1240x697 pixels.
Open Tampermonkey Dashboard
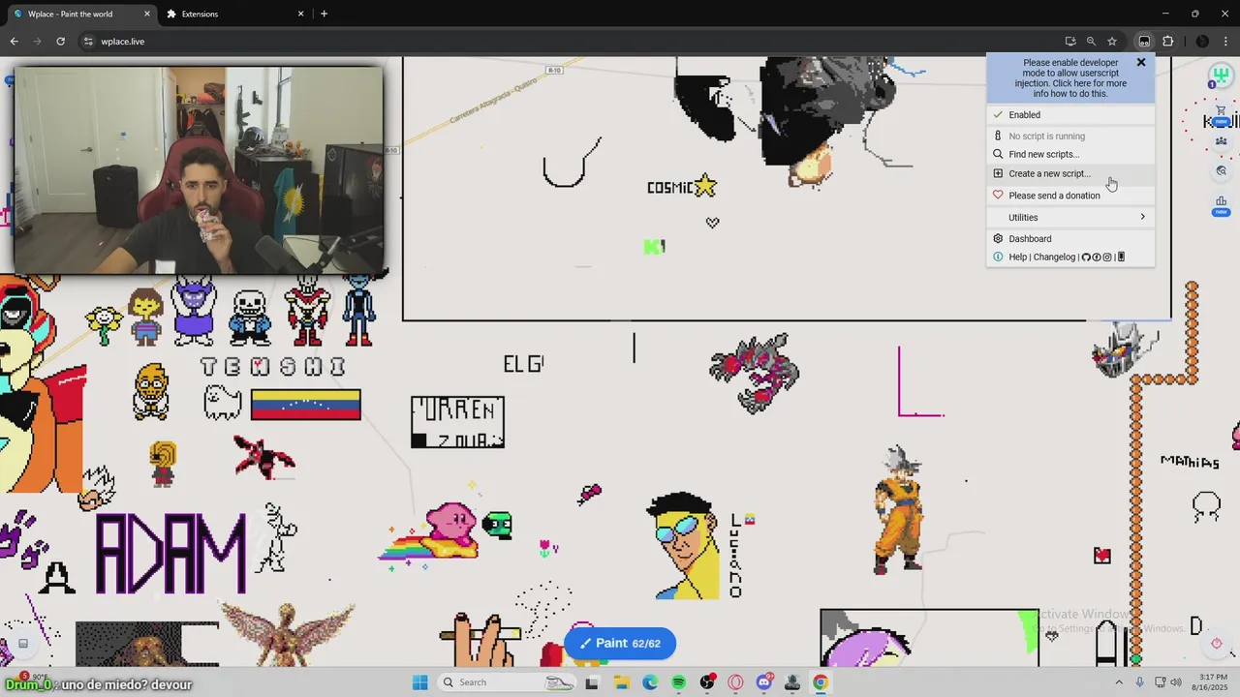coord(1070,238)
